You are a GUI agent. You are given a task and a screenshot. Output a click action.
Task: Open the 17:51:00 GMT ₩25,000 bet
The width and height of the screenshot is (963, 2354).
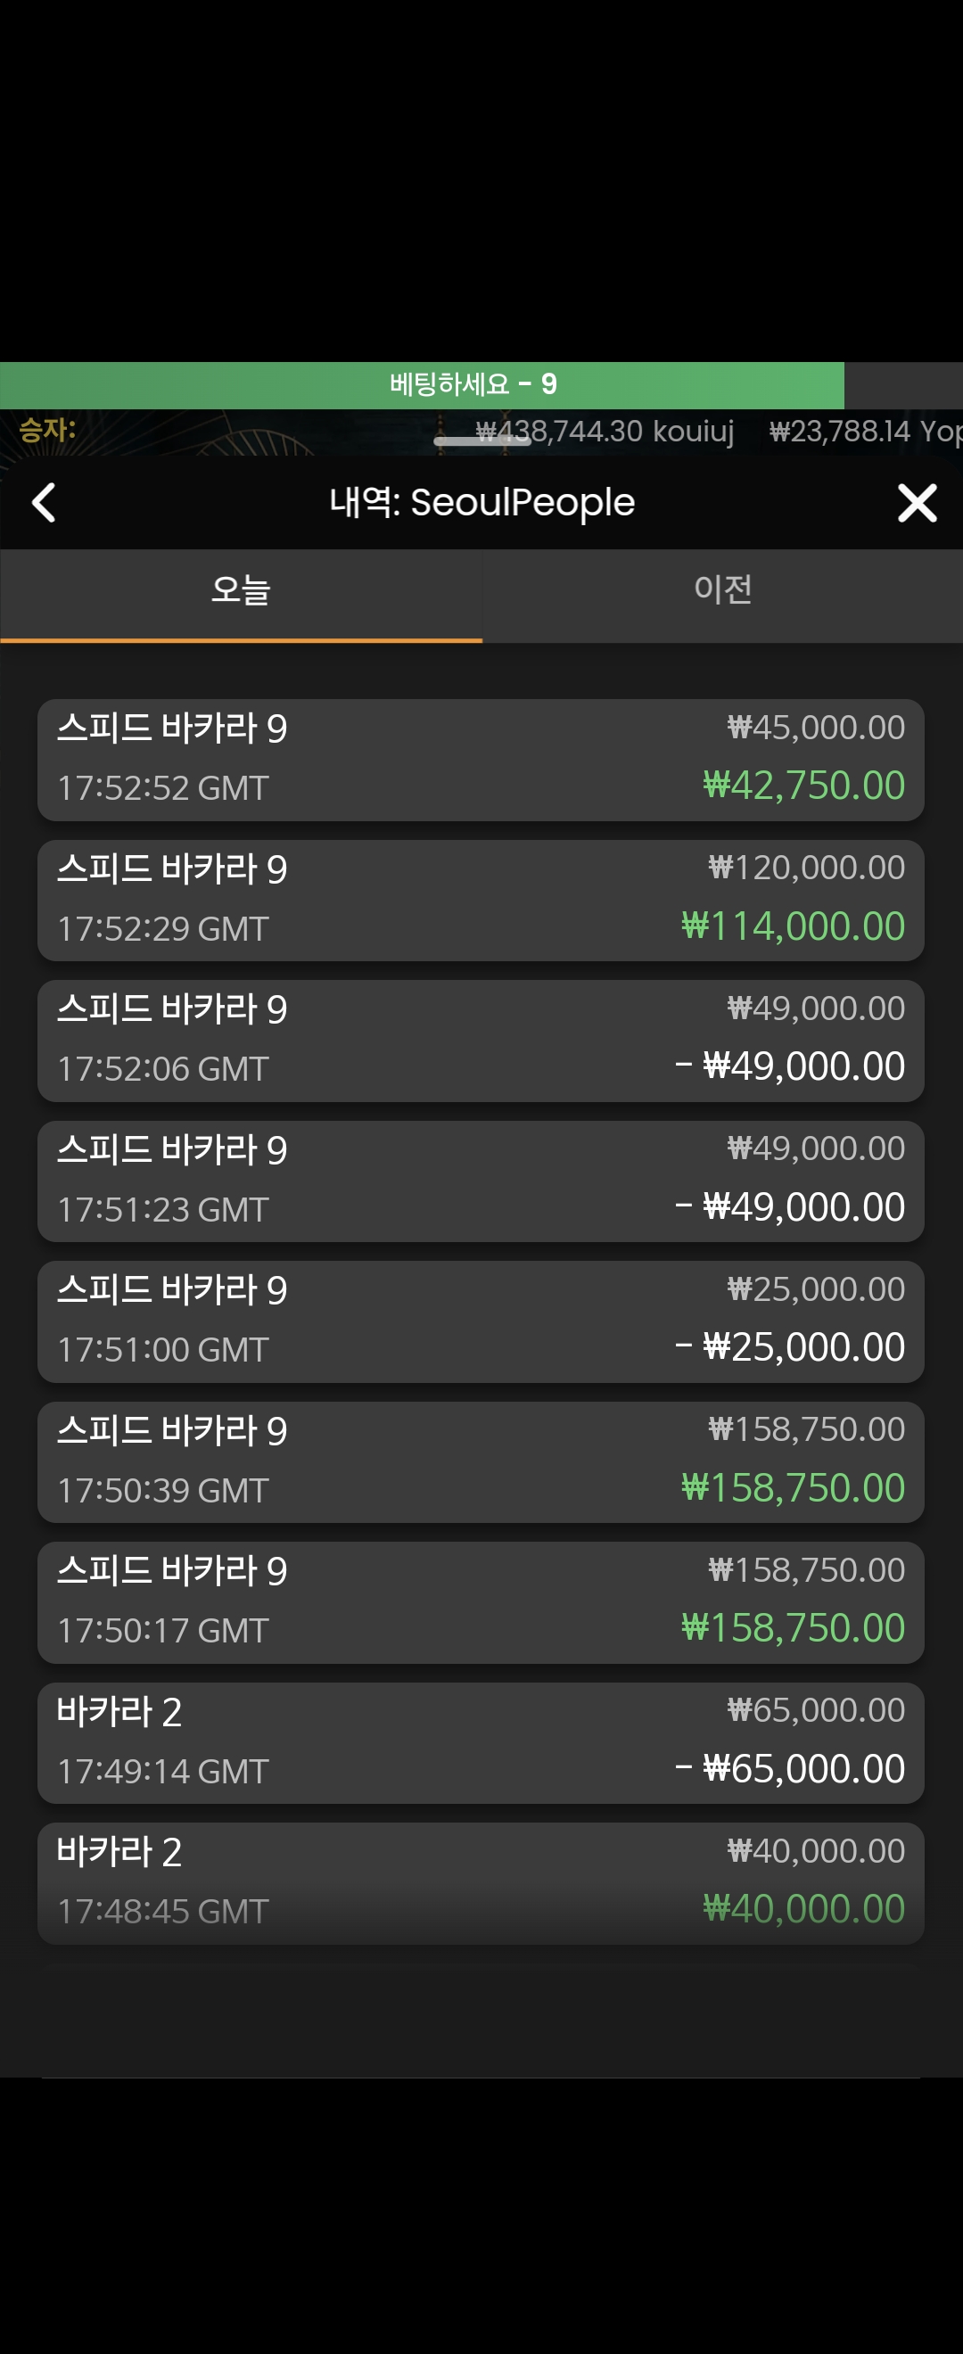click(x=481, y=1321)
